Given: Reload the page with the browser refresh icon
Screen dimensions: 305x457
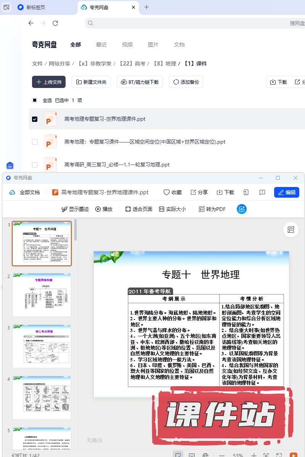Looking at the screenshot, I should (55, 23).
